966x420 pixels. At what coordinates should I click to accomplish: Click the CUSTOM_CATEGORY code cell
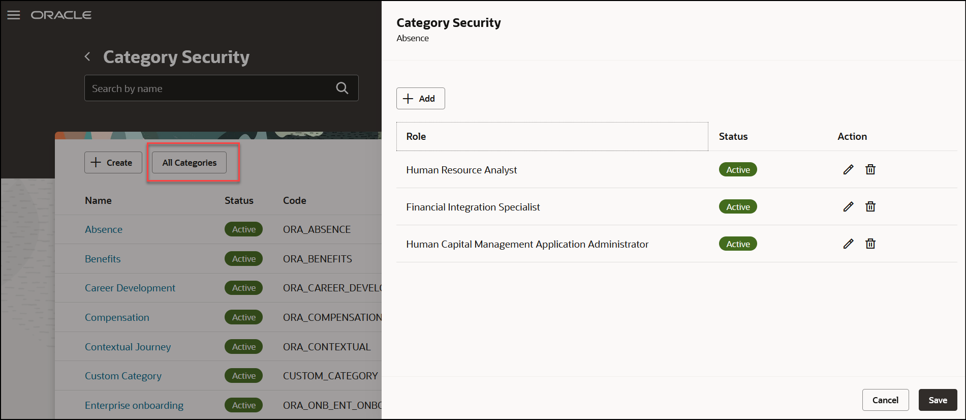tap(330, 376)
